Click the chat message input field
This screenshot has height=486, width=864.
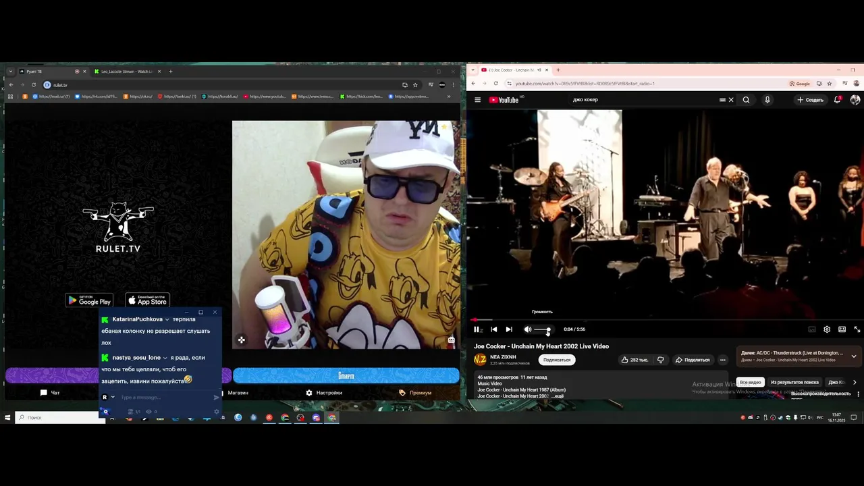tap(165, 398)
